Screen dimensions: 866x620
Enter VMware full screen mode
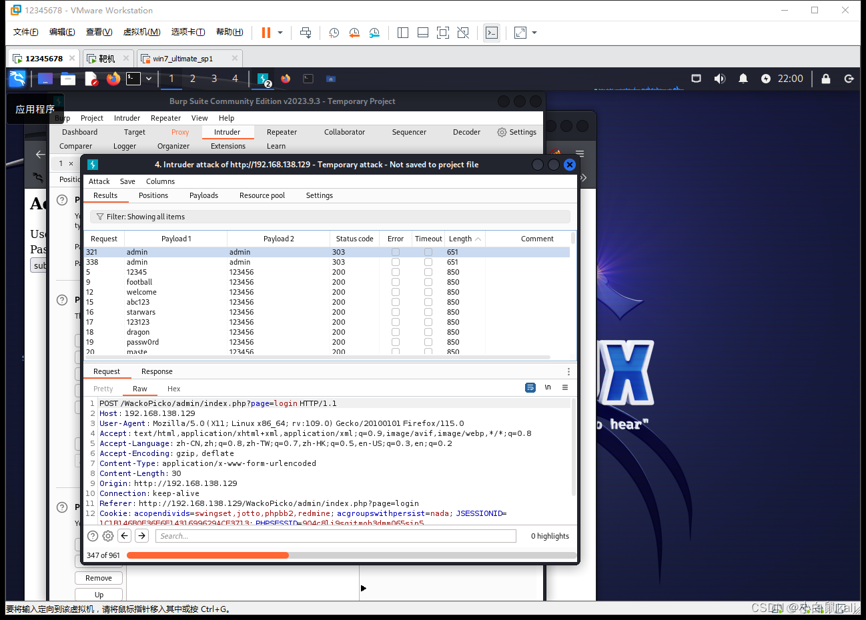click(x=443, y=33)
